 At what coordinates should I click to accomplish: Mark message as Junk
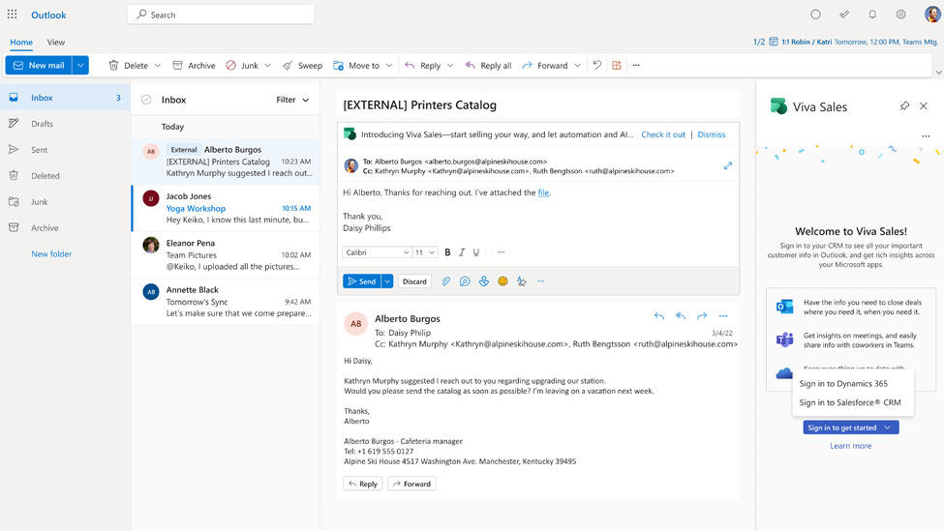[x=242, y=65]
